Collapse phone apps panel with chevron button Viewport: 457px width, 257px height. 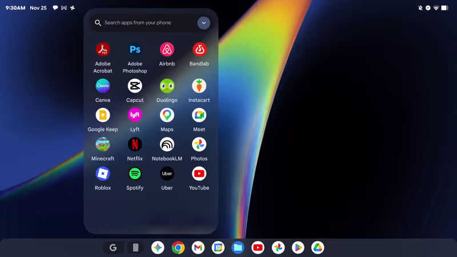click(204, 23)
